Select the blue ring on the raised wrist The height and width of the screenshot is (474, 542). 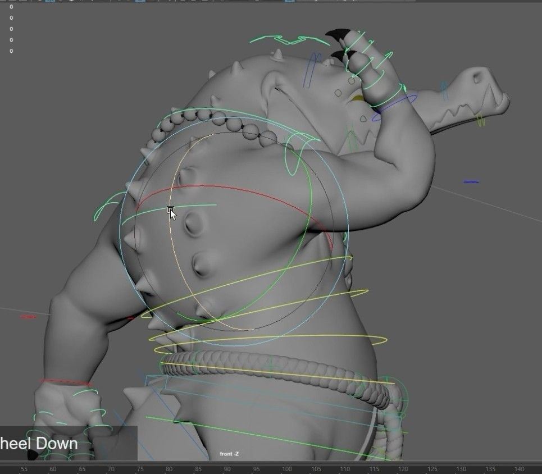394,107
